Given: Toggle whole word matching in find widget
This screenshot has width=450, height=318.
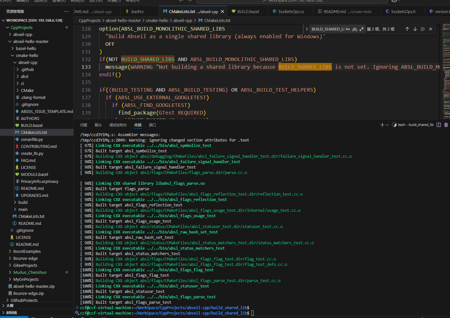Looking at the screenshot, I should pos(355,29).
